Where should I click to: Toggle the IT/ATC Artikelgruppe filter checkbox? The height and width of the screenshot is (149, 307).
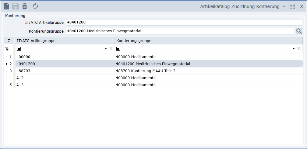click(x=19, y=49)
